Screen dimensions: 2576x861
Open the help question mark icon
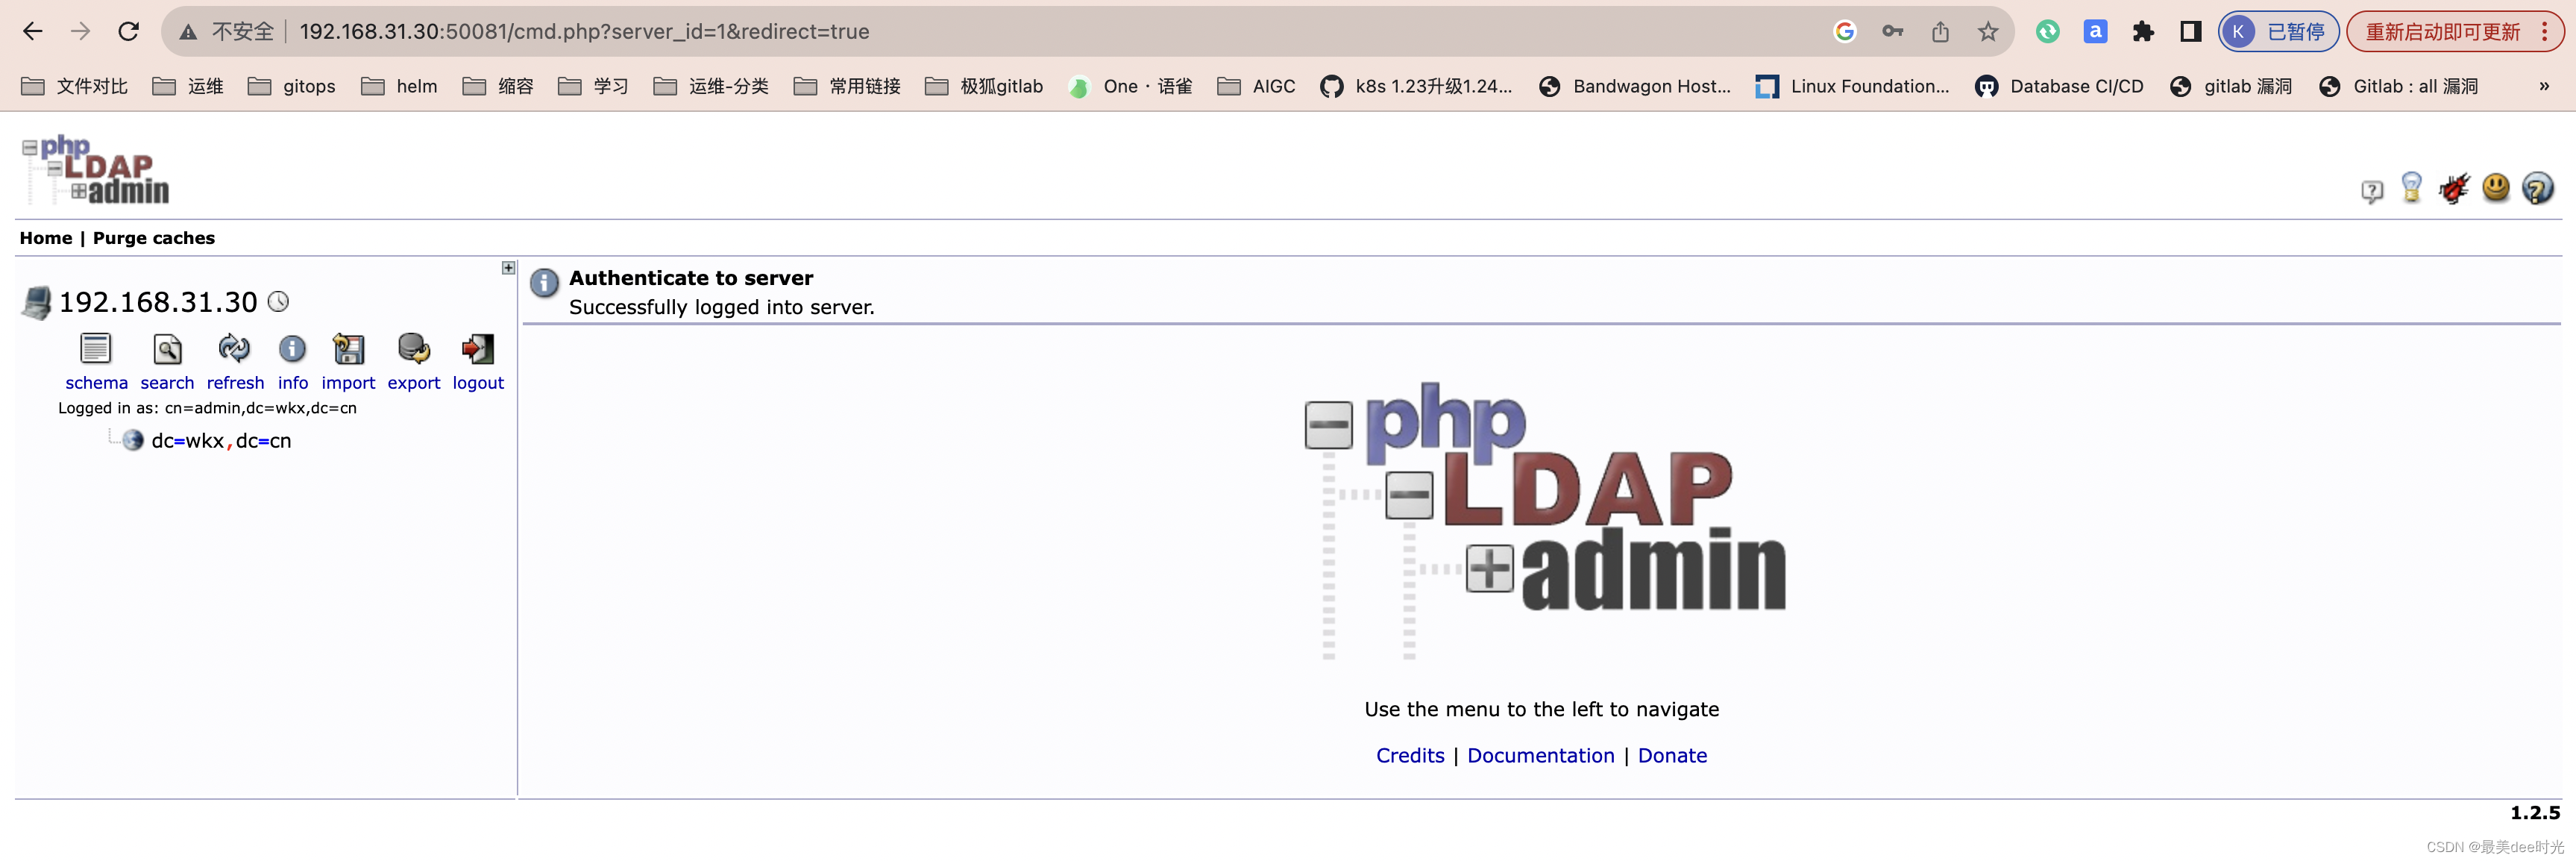point(2538,188)
